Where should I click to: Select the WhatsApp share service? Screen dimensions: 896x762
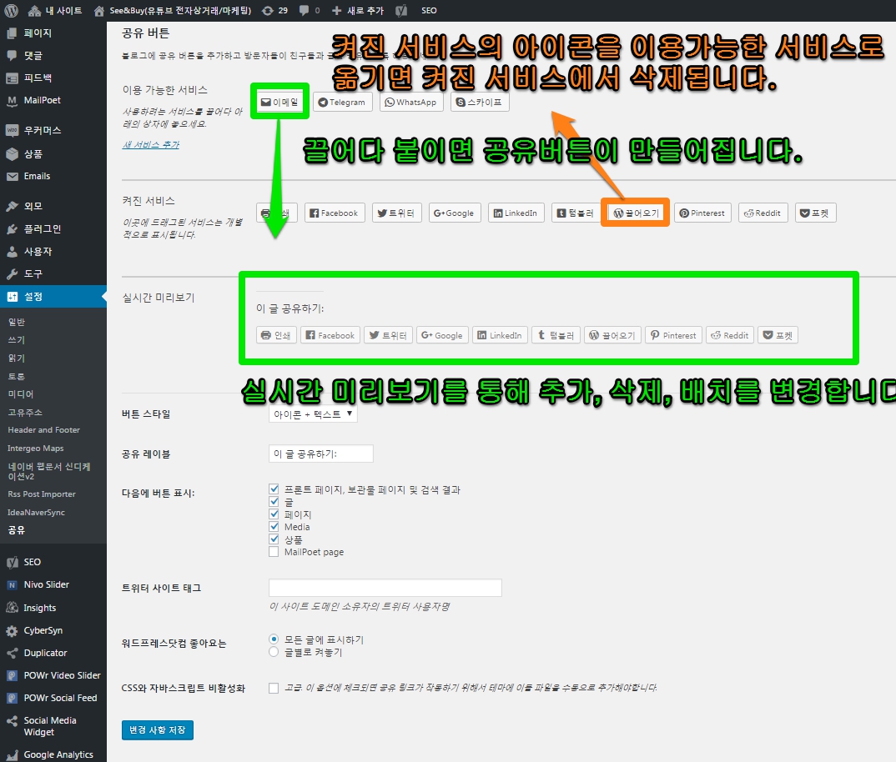point(410,102)
